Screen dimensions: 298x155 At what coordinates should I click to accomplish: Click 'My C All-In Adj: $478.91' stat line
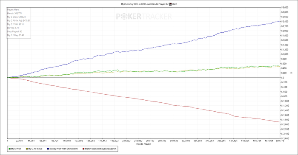[x=19, y=20]
